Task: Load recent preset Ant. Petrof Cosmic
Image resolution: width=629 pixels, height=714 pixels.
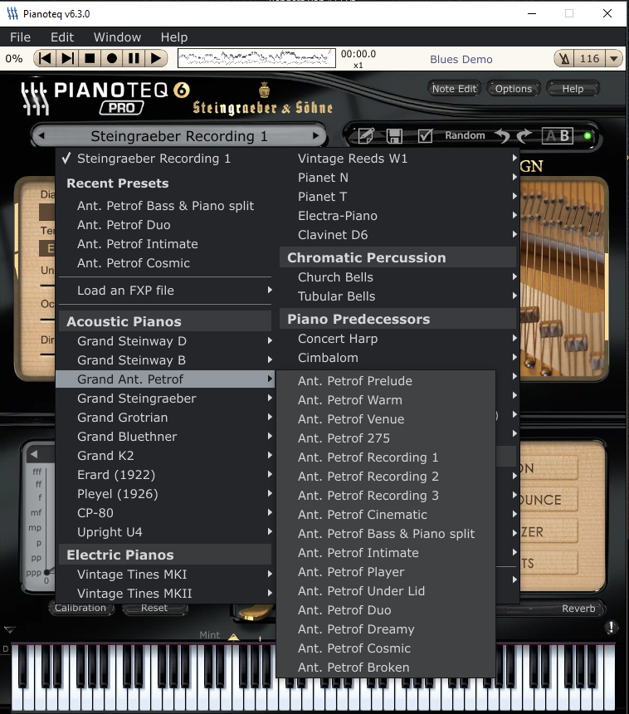Action: [165, 263]
